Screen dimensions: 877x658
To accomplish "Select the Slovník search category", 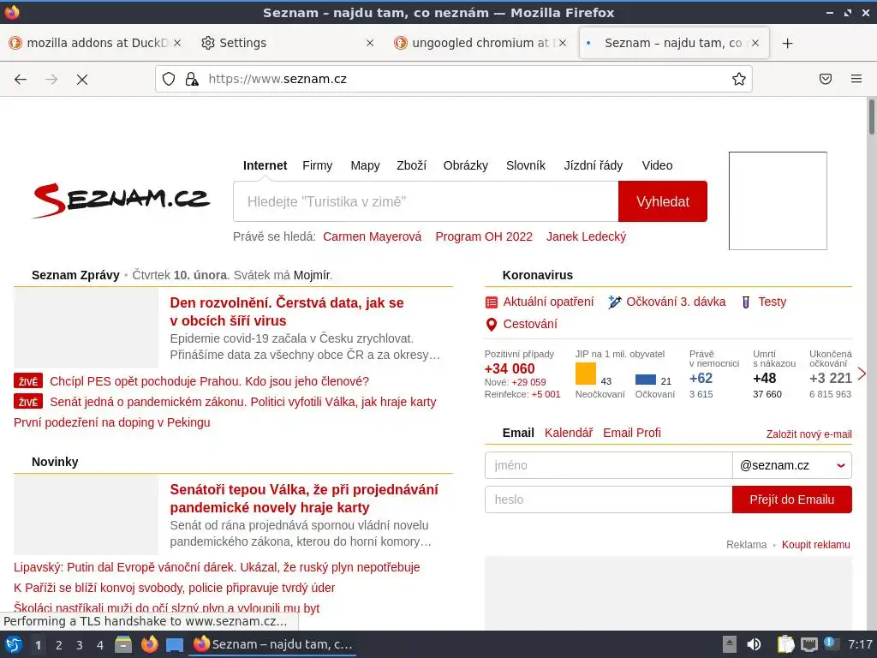I will (x=526, y=165).
